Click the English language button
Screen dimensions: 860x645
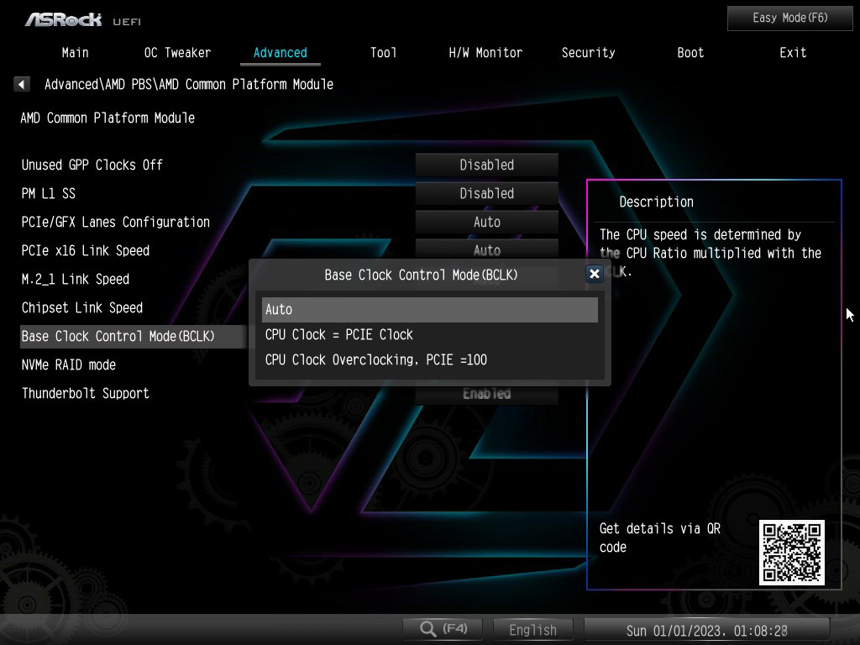[x=532, y=630]
